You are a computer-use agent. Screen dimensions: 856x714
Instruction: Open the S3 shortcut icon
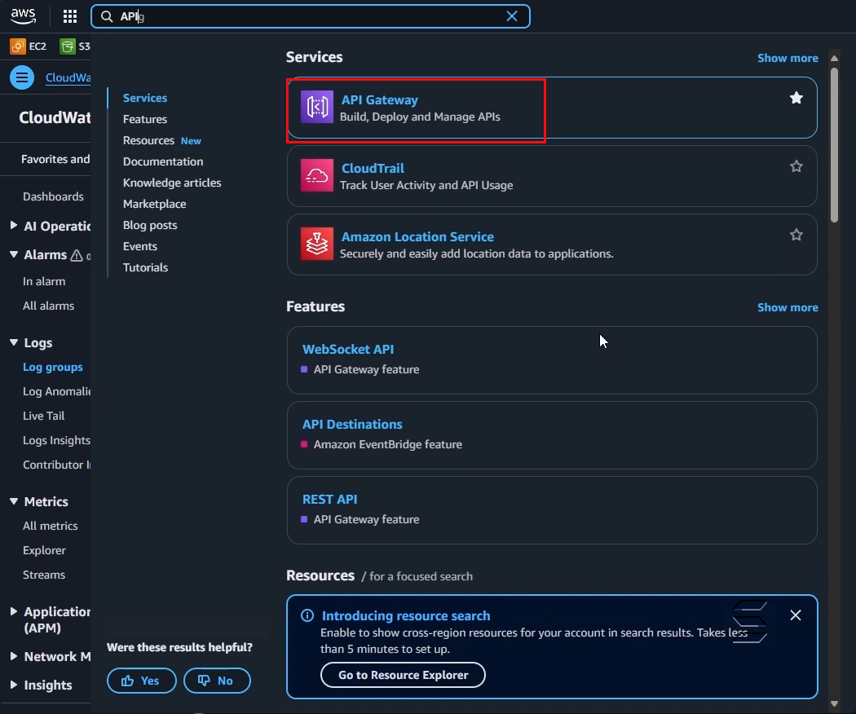coord(67,46)
